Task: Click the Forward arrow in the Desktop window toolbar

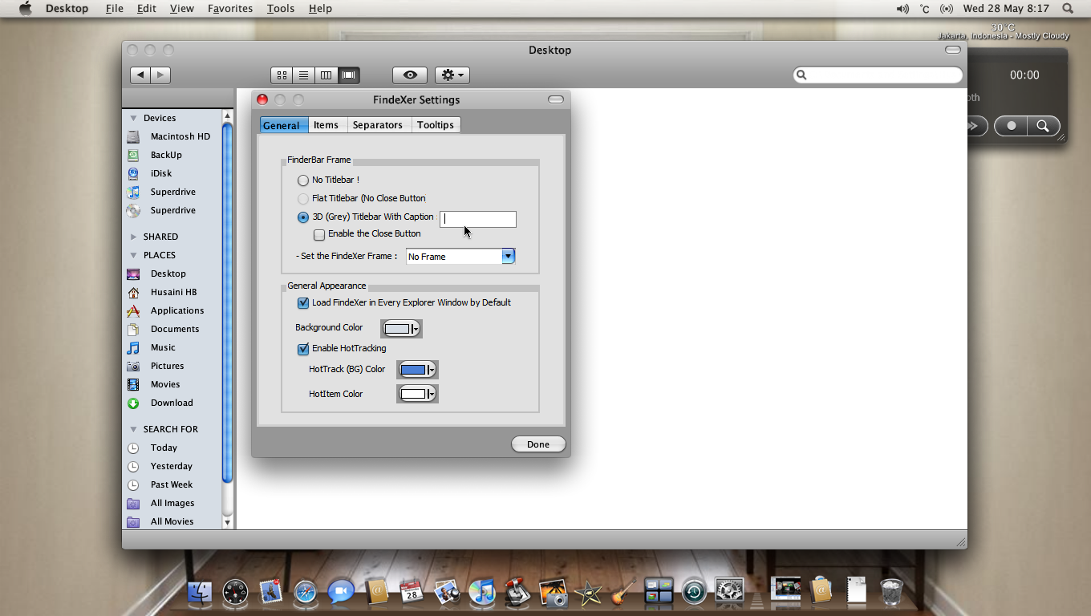Action: pos(160,75)
